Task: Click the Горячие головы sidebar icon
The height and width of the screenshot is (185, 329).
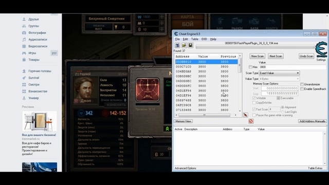Action: pyautogui.click(x=24, y=71)
